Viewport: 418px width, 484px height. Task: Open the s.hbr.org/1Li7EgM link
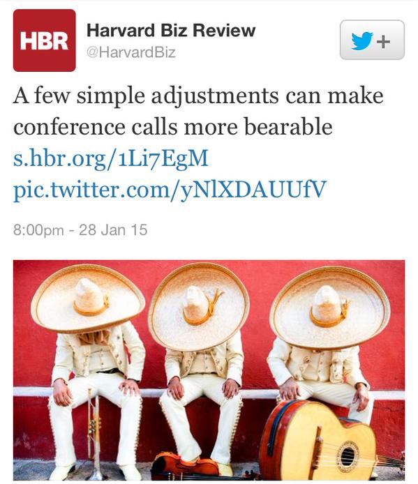[x=111, y=158]
